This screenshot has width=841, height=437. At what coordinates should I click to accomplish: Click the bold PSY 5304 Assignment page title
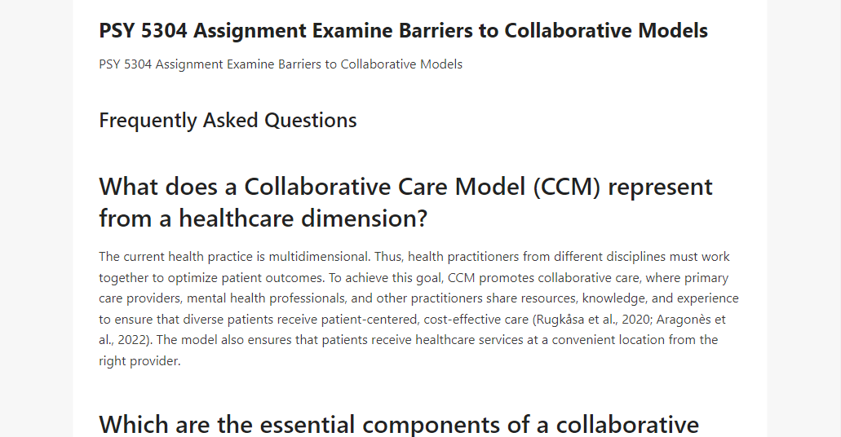coord(403,30)
